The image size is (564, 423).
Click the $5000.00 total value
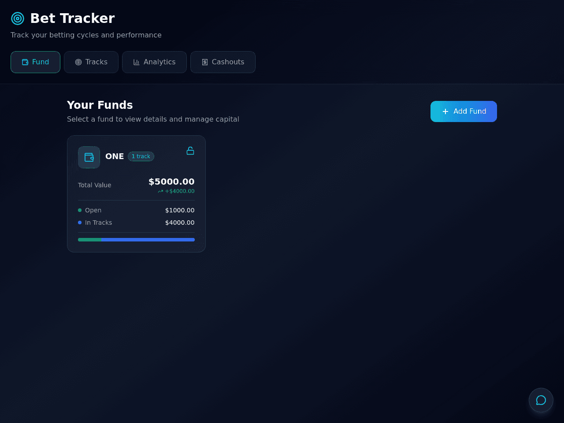point(171,182)
